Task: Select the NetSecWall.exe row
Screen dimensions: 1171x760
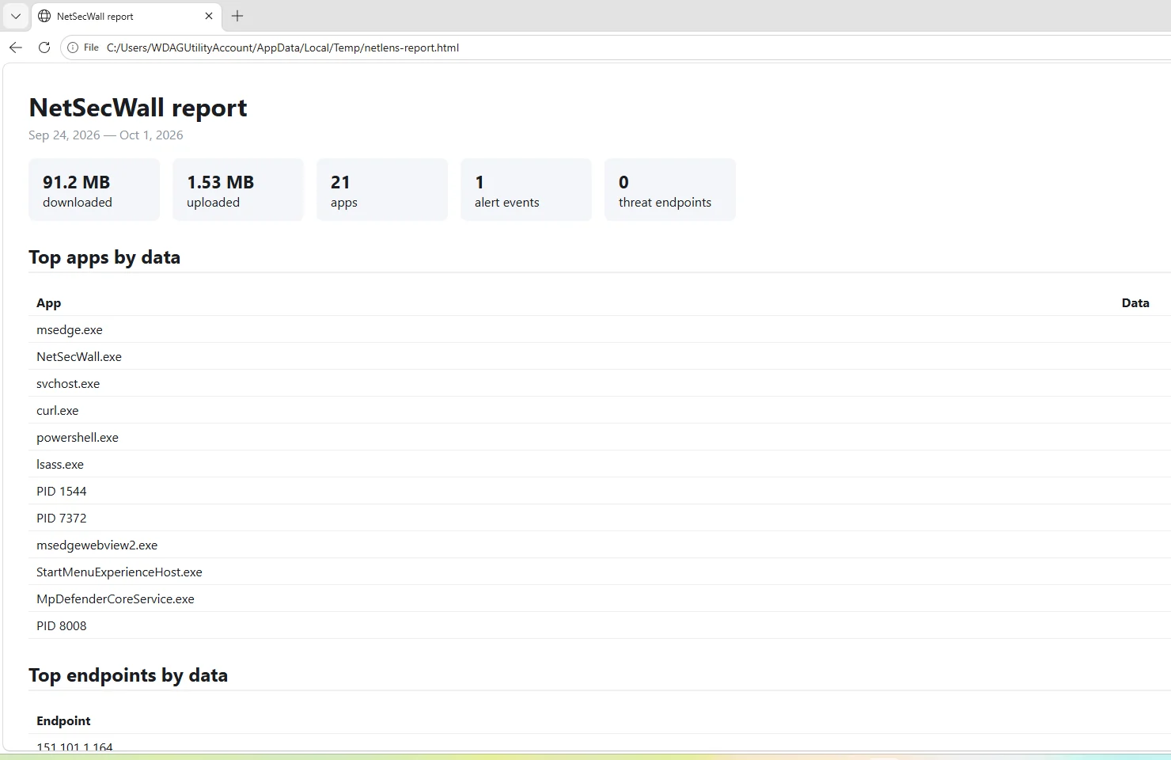Action: pyautogui.click(x=600, y=356)
